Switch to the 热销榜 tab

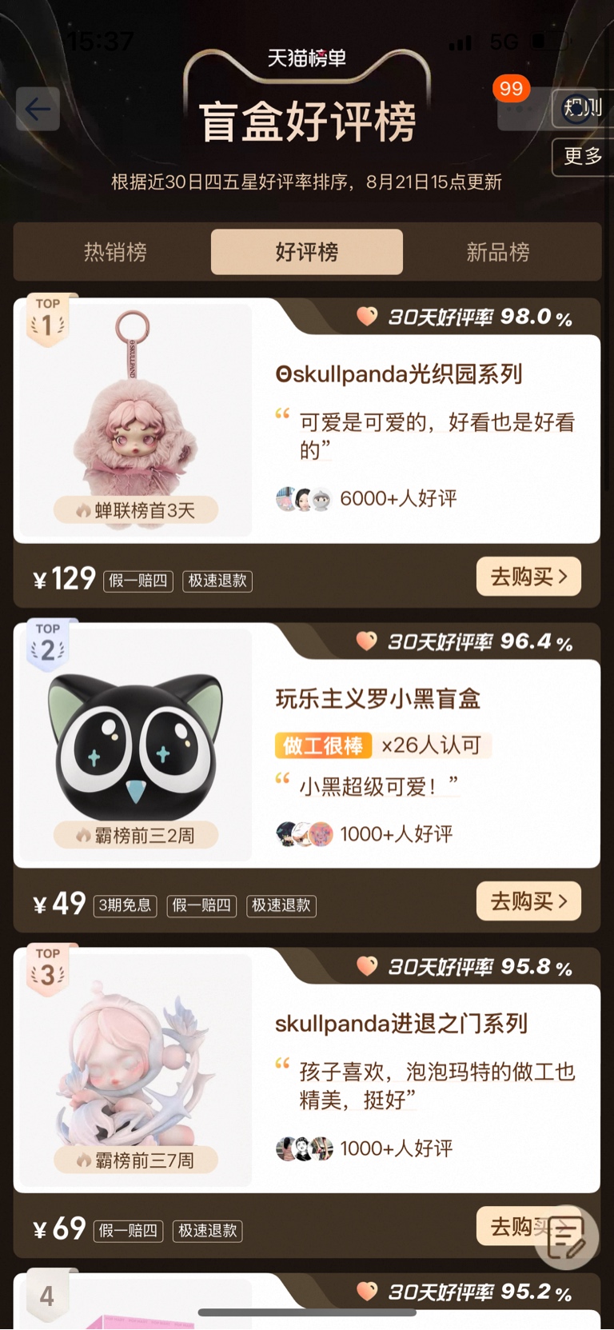(115, 252)
